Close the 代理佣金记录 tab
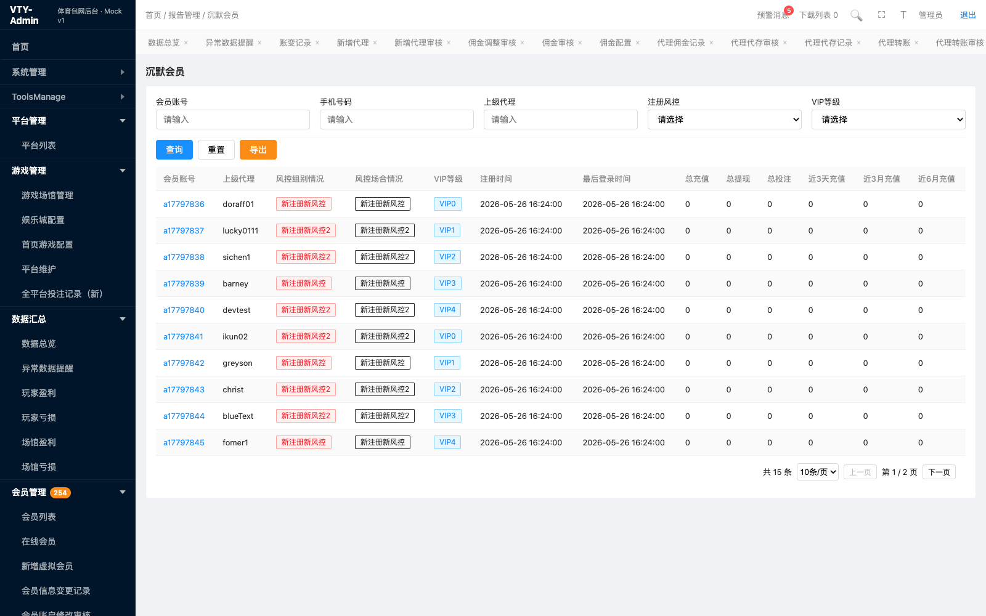This screenshot has height=616, width=986. [x=711, y=43]
